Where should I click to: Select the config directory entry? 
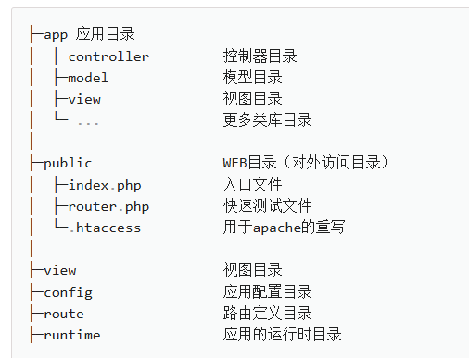pyautogui.click(x=68, y=292)
